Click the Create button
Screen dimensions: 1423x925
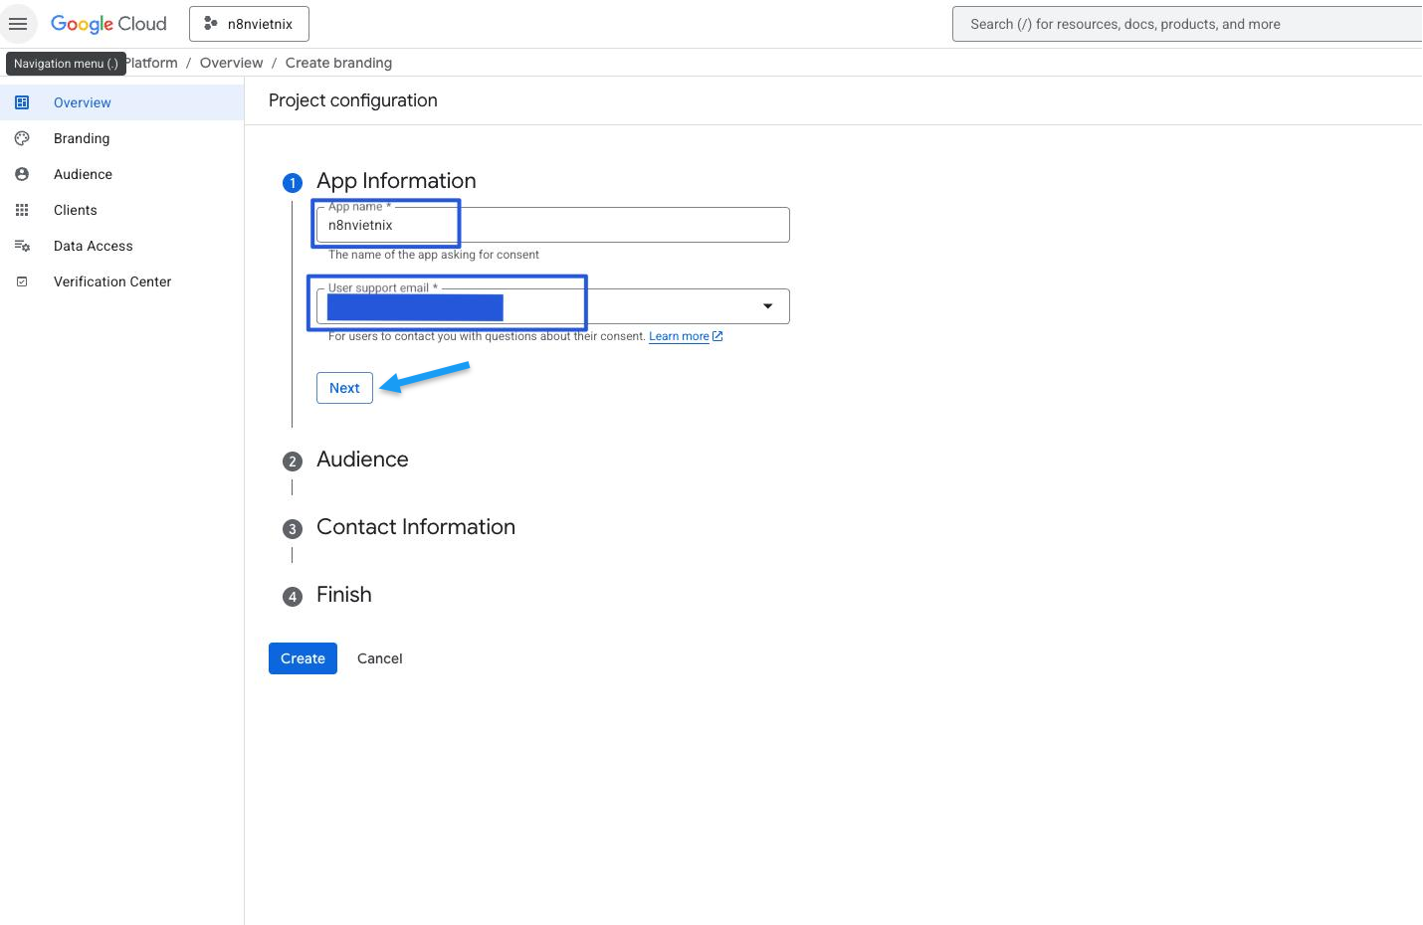[303, 658]
